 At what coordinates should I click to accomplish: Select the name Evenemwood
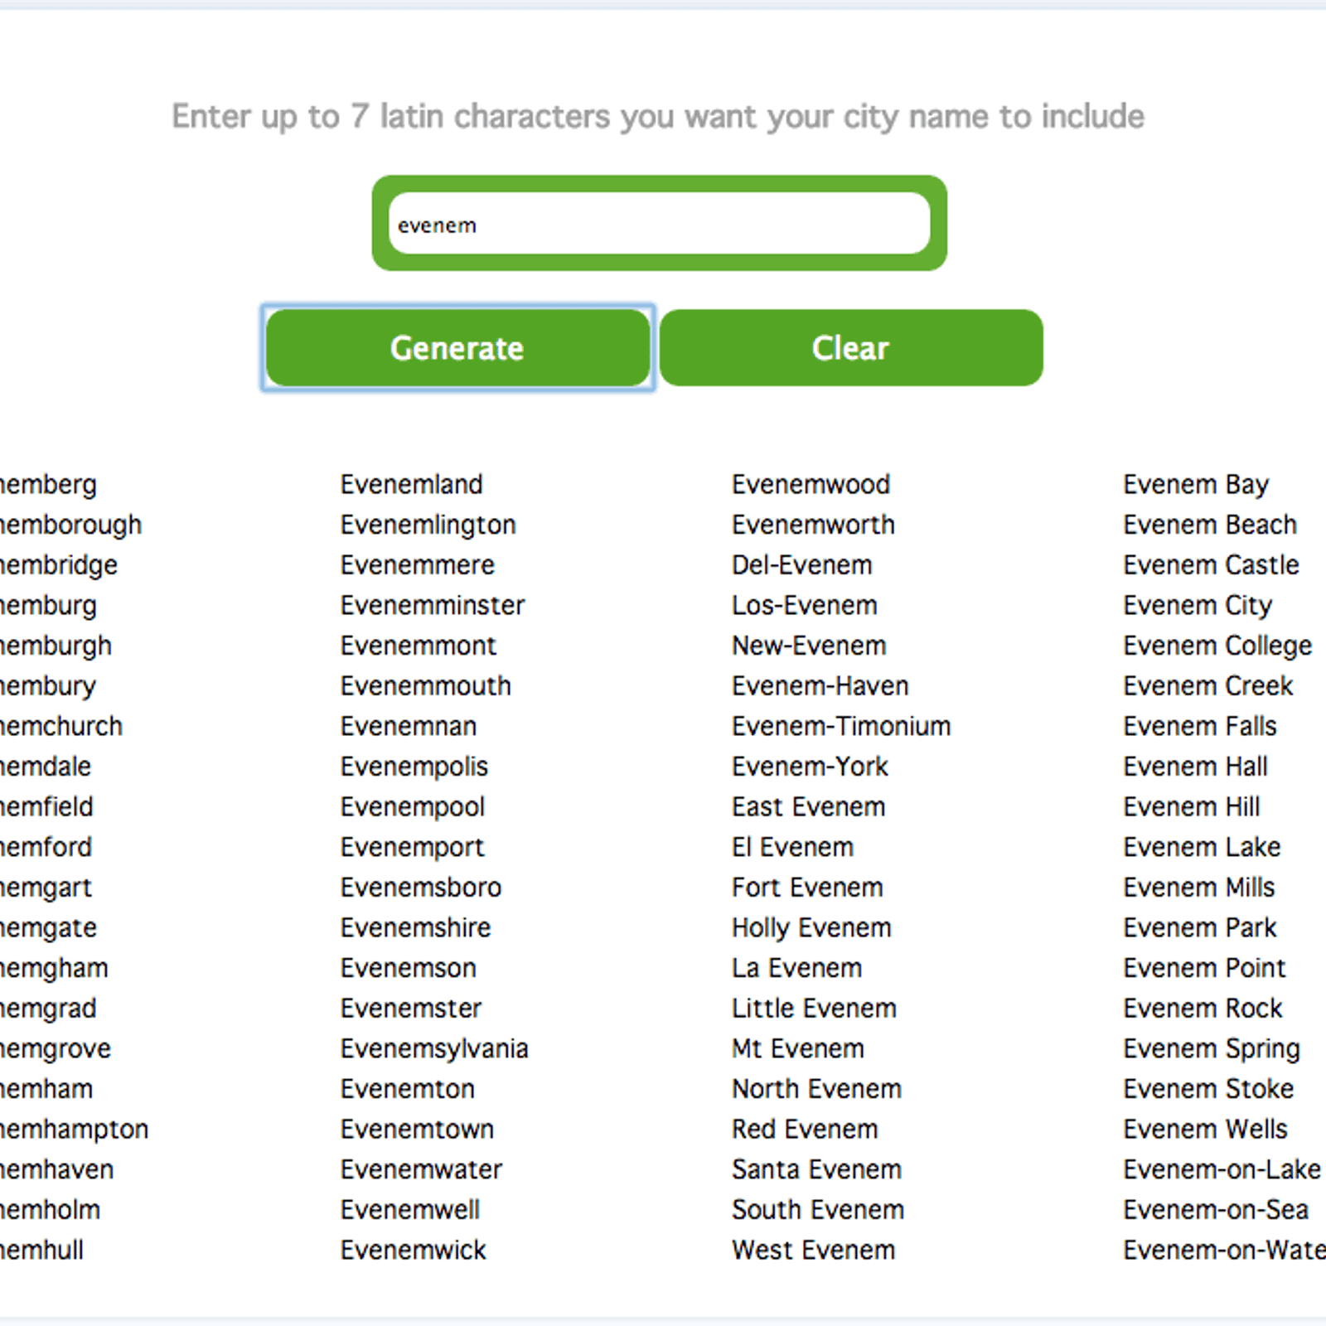point(810,484)
